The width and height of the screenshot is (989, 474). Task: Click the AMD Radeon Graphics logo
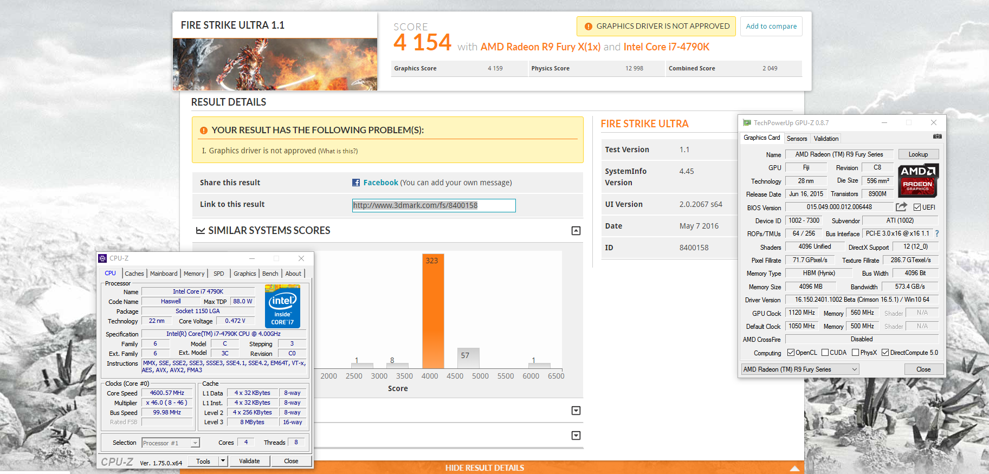[918, 180]
